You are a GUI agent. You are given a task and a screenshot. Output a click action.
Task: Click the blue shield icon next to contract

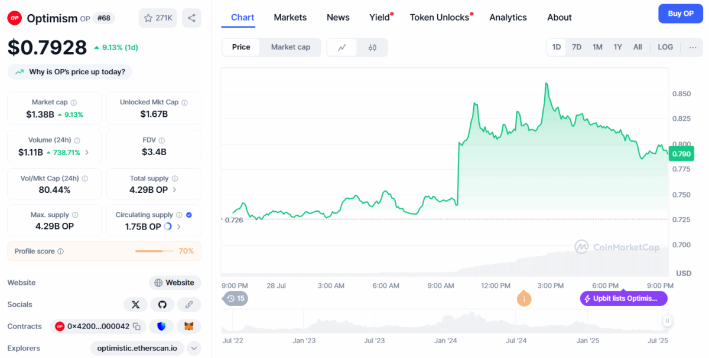(x=161, y=326)
